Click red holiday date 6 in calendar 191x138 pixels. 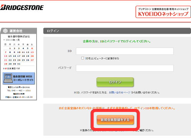coord(32,48)
